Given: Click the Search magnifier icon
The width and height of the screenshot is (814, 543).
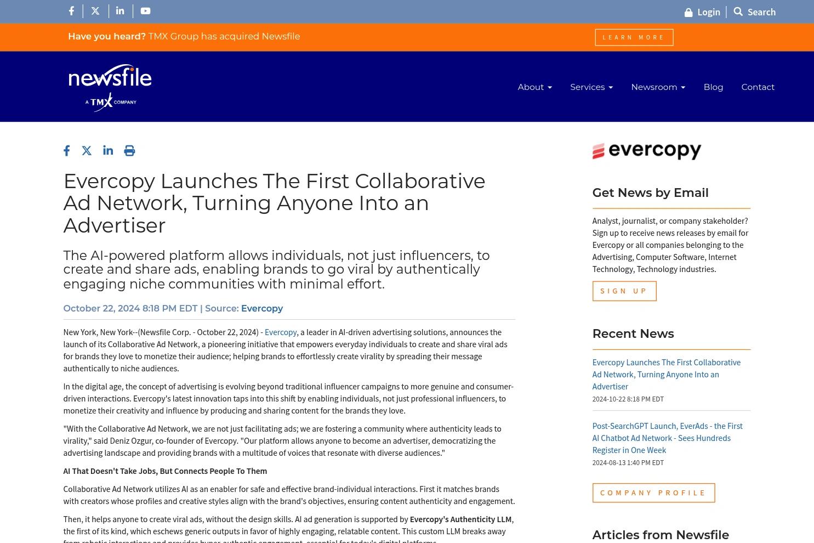Looking at the screenshot, I should pyautogui.click(x=738, y=12).
